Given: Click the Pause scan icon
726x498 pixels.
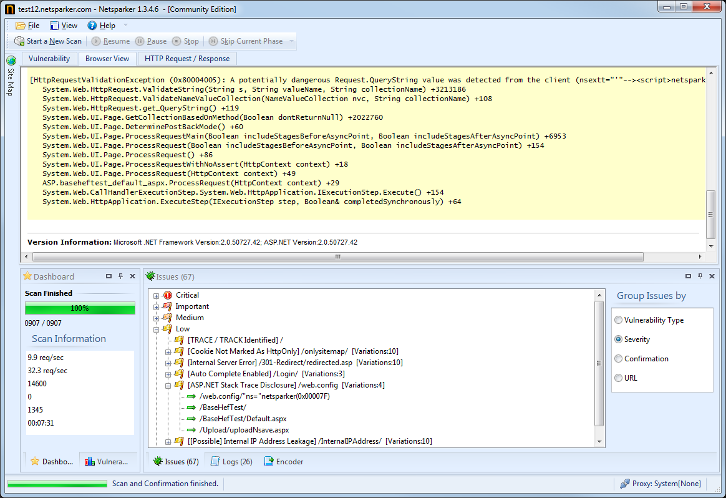Looking at the screenshot, I should (139, 41).
